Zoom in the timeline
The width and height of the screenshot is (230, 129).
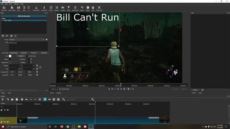pyautogui.click(x=92, y=100)
